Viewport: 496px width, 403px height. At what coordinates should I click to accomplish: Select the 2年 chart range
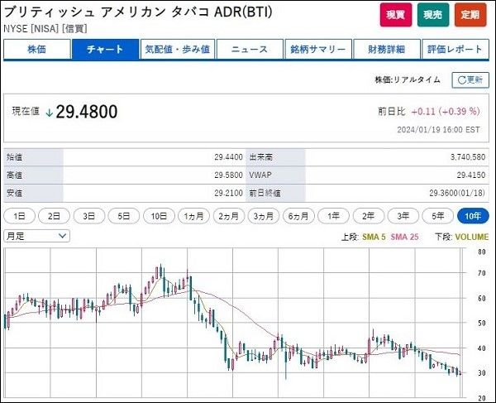(368, 216)
